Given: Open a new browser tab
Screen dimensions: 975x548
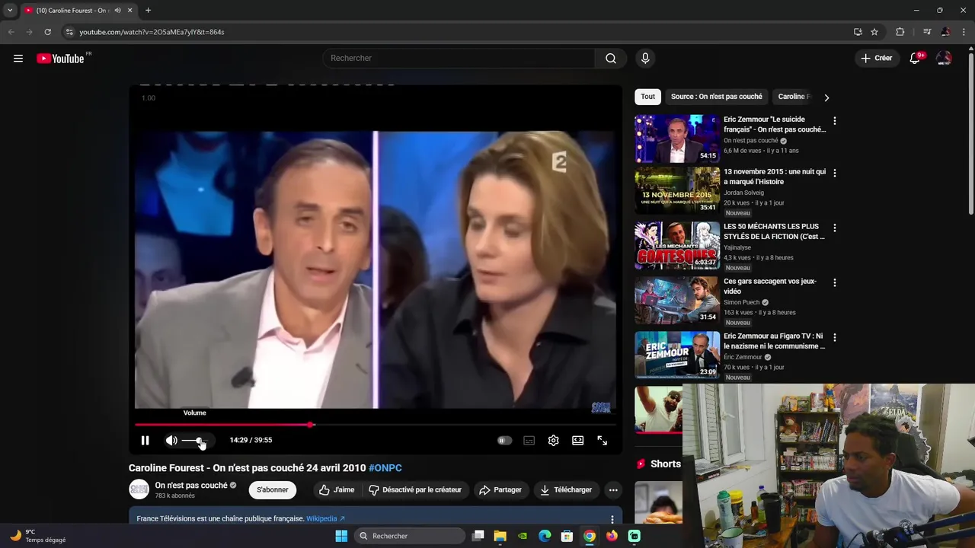Looking at the screenshot, I should [148, 10].
